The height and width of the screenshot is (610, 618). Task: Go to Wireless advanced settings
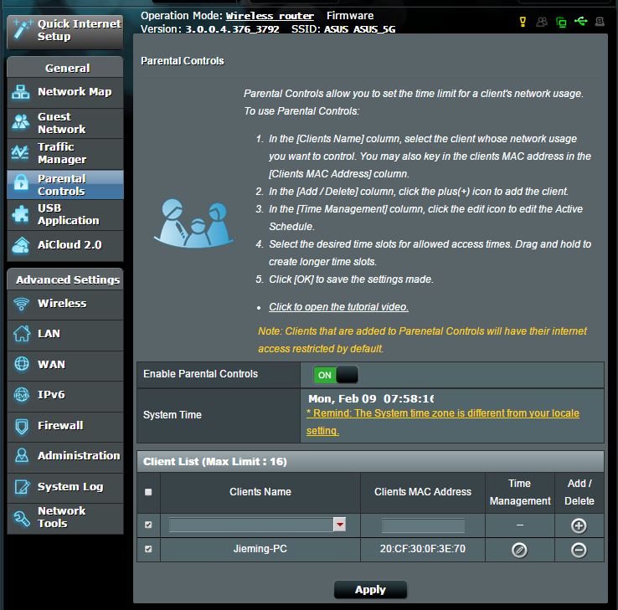point(65,304)
